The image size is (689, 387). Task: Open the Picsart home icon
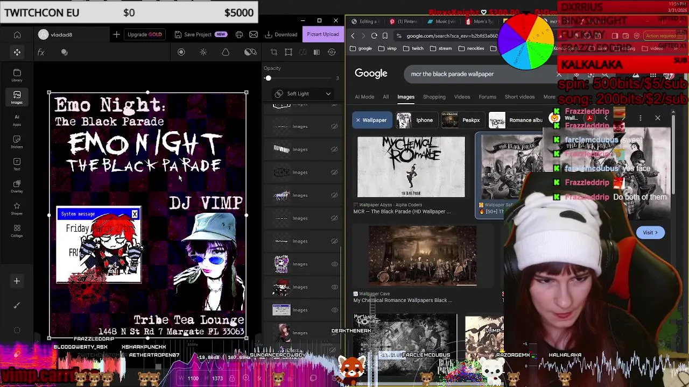click(x=17, y=35)
